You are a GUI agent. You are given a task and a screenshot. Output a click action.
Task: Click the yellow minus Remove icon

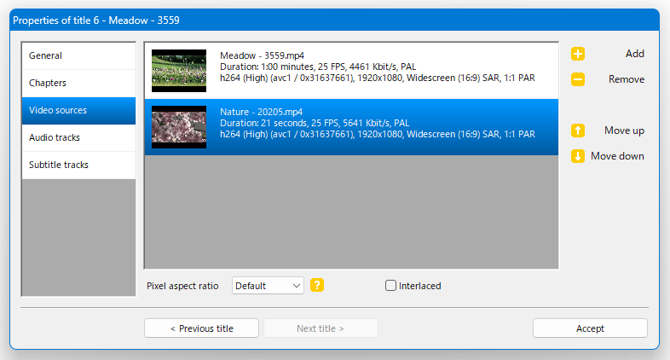coord(578,79)
